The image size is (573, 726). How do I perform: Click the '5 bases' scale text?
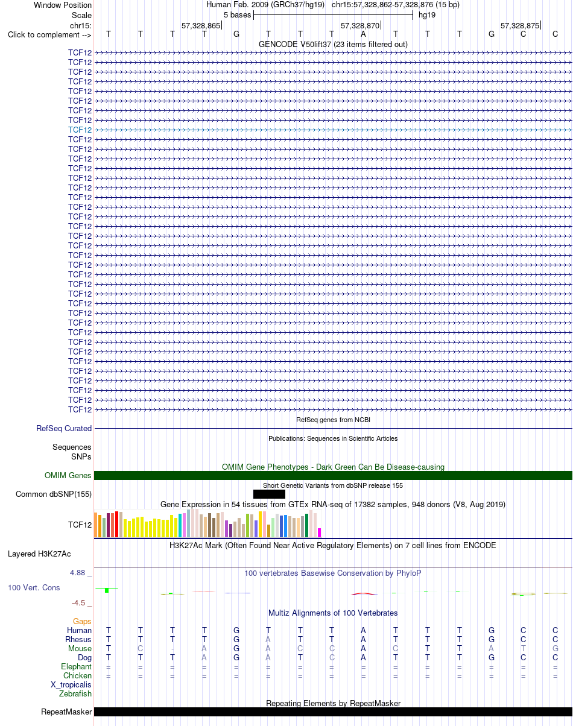pos(237,14)
